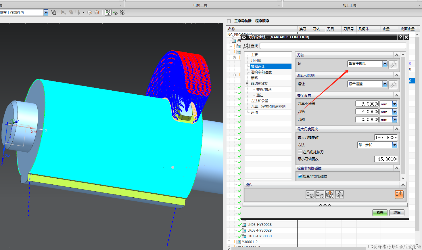Open the 电极工具 toolbar group dropdown arrow
Image resolution: width=422 pixels, height=250 pixels.
tap(279, 5)
